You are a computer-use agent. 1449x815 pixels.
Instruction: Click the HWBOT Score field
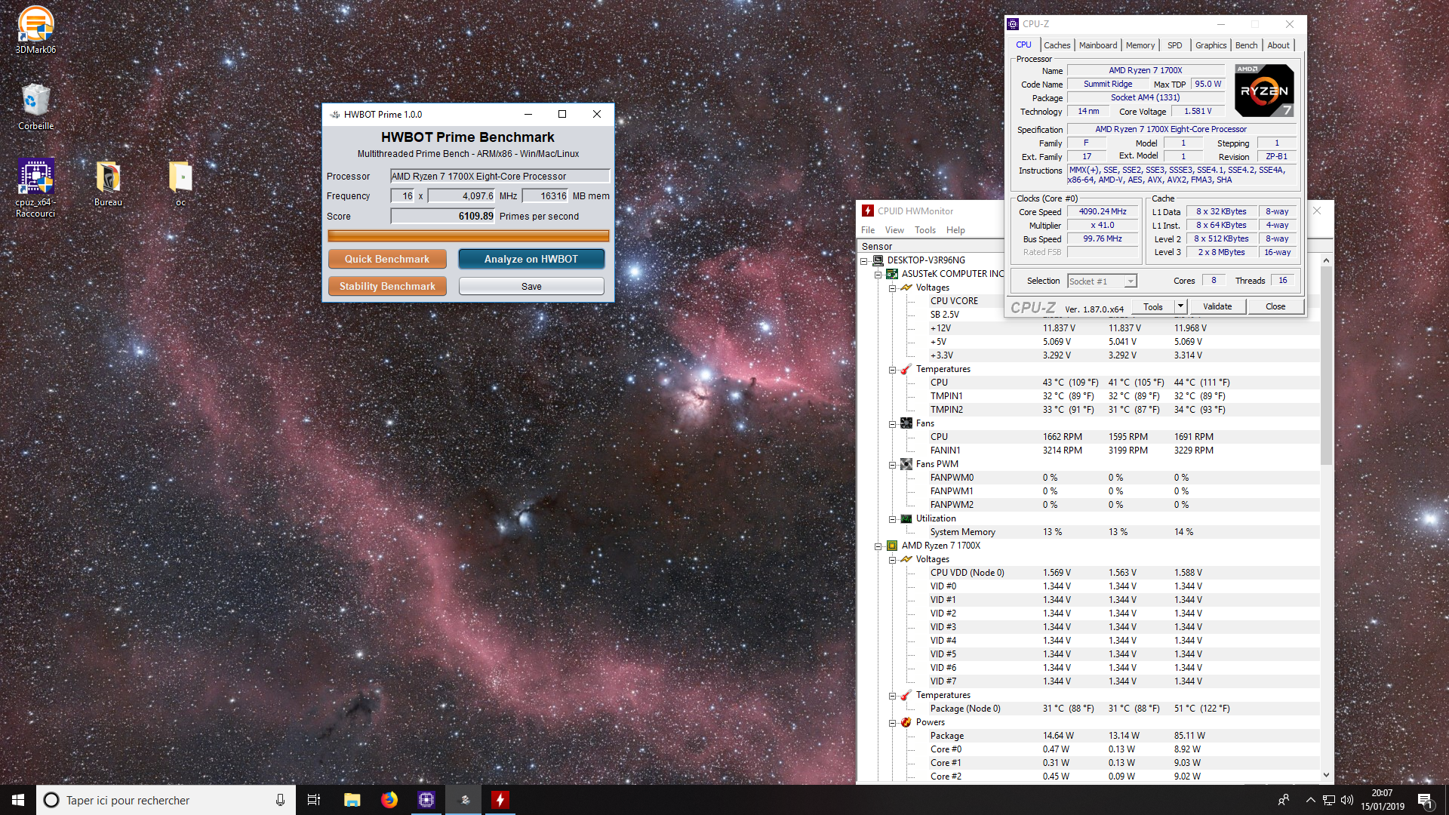click(x=443, y=216)
